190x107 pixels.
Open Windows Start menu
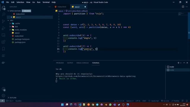coord(62,105)
